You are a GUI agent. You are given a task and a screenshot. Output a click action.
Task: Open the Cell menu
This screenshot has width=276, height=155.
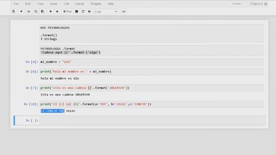tap(66, 4)
